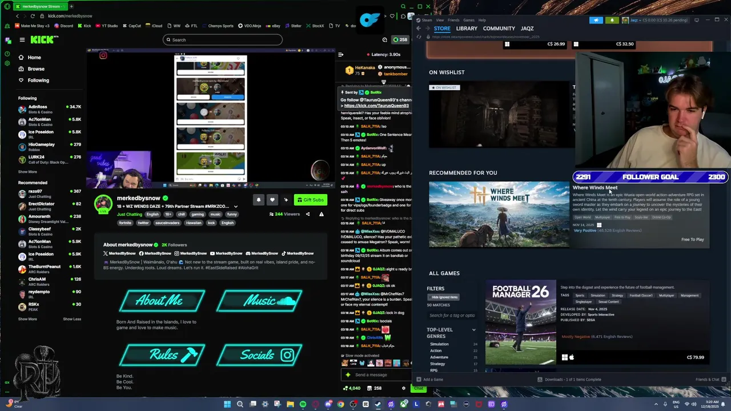
Task: Open the CapCut bookmark
Action: coord(131,26)
